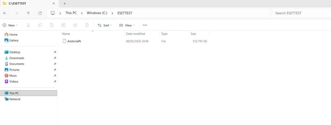
Task: Refresh the ESETTEST folder view
Action: click(40, 13)
